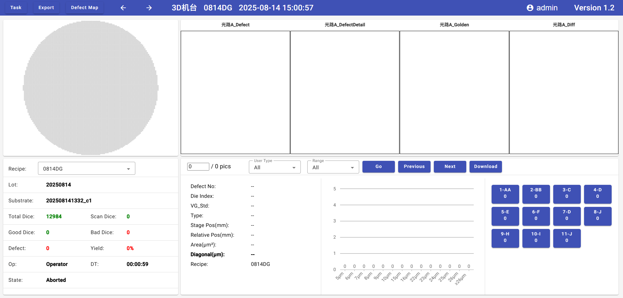Download the defect images
The width and height of the screenshot is (623, 298).
485,167
